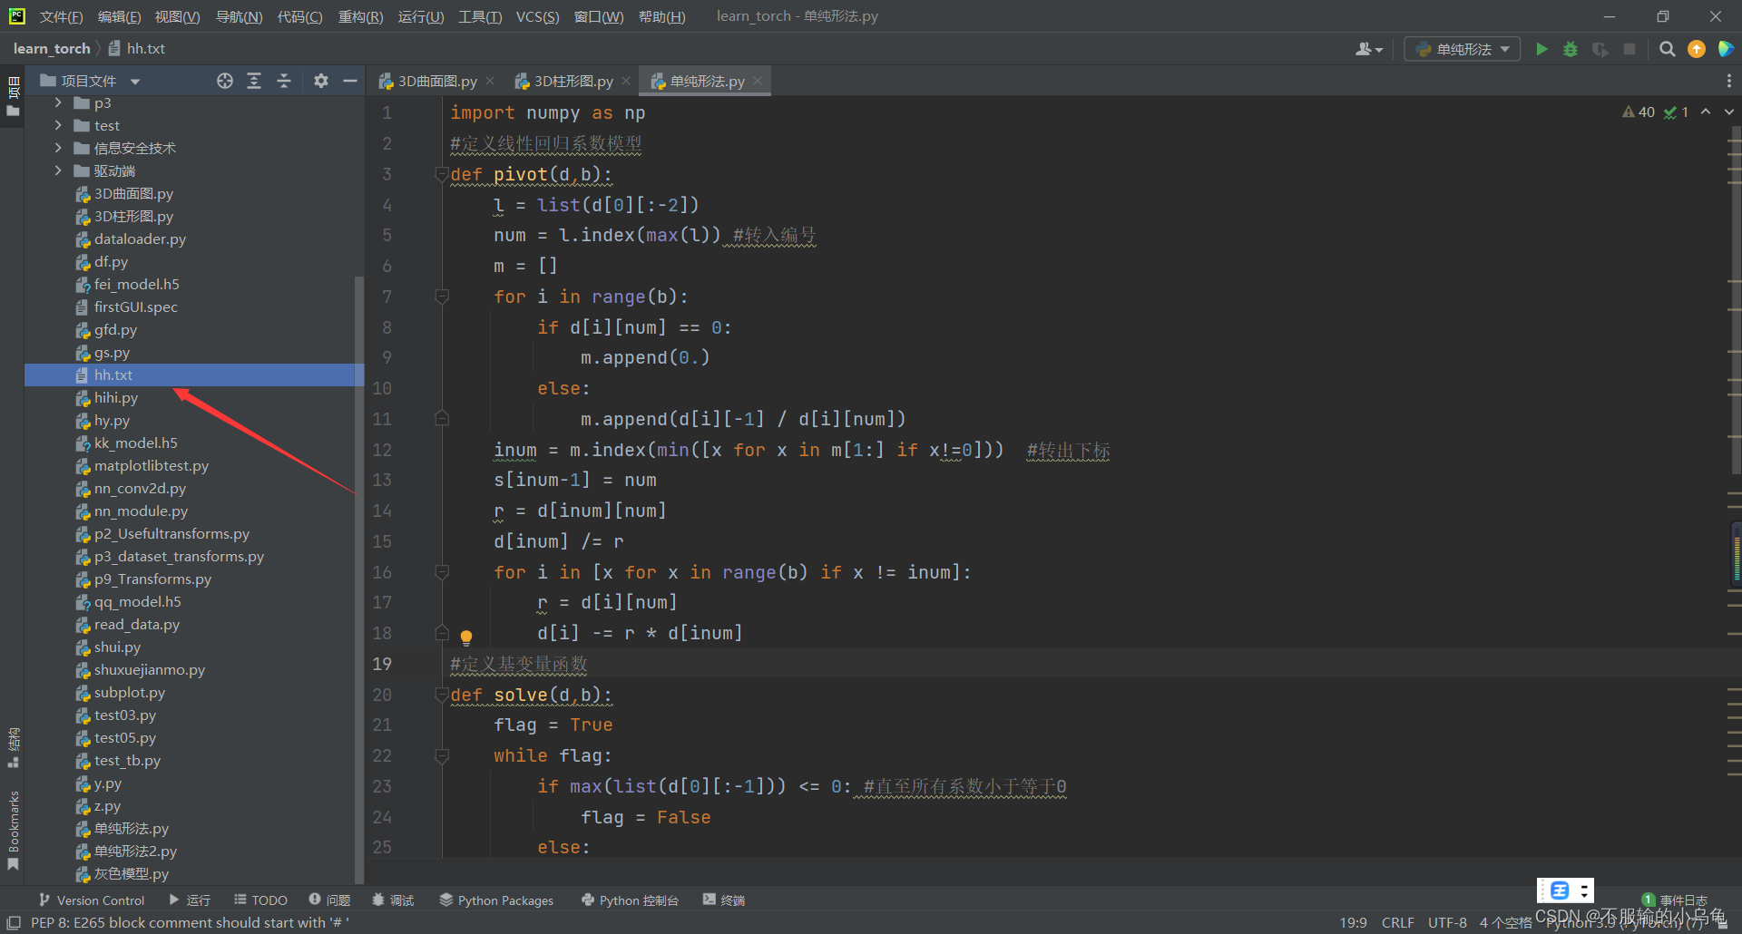Fold the pivot function definition
Screen dimensions: 1742x934
(442, 174)
